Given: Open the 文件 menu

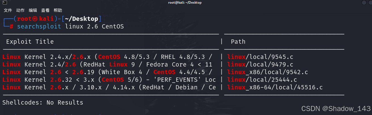Looking at the screenshot, I should point(8,10).
